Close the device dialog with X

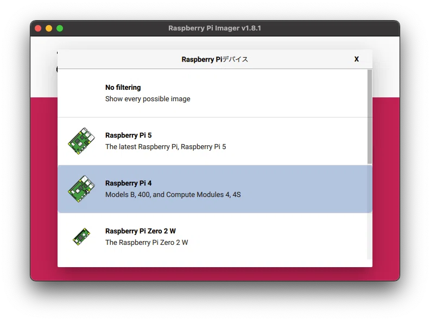click(x=357, y=59)
